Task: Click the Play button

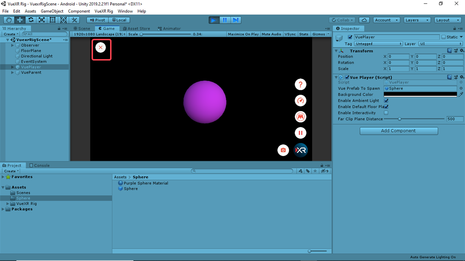Action: tap(214, 20)
